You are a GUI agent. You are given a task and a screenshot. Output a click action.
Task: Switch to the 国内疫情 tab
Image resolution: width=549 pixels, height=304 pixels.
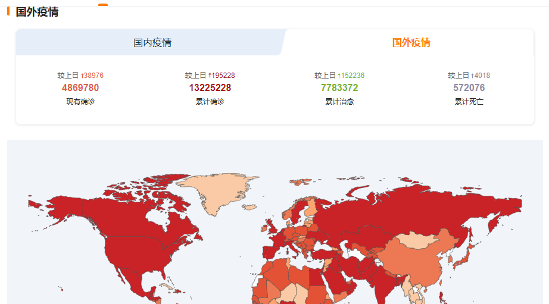pyautogui.click(x=152, y=43)
